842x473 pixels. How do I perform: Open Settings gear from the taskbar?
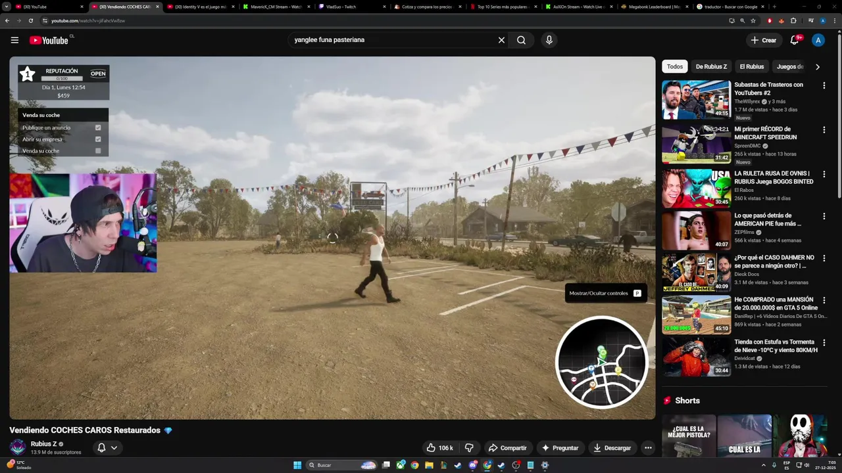click(x=545, y=465)
